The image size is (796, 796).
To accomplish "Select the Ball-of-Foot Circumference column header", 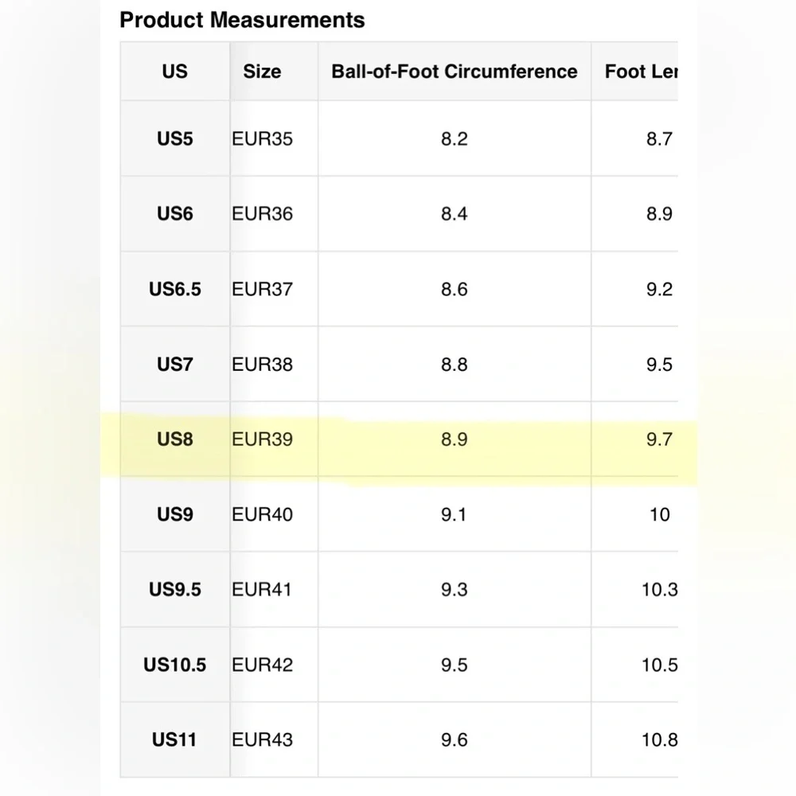I will 454,72.
